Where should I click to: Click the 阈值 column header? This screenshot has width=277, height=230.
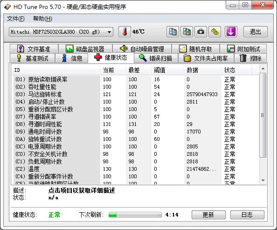[x=167, y=70]
